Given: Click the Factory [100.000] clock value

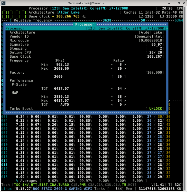Looking at the screenshot, I should [x=155, y=72].
